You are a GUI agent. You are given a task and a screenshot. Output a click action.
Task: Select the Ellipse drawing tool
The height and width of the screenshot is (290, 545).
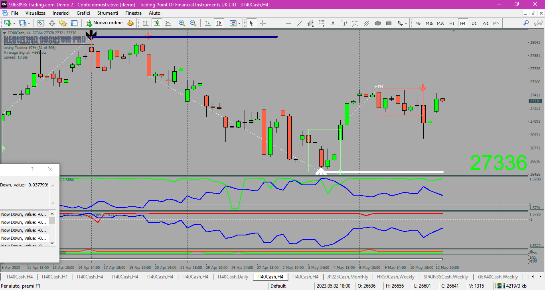pos(377,23)
